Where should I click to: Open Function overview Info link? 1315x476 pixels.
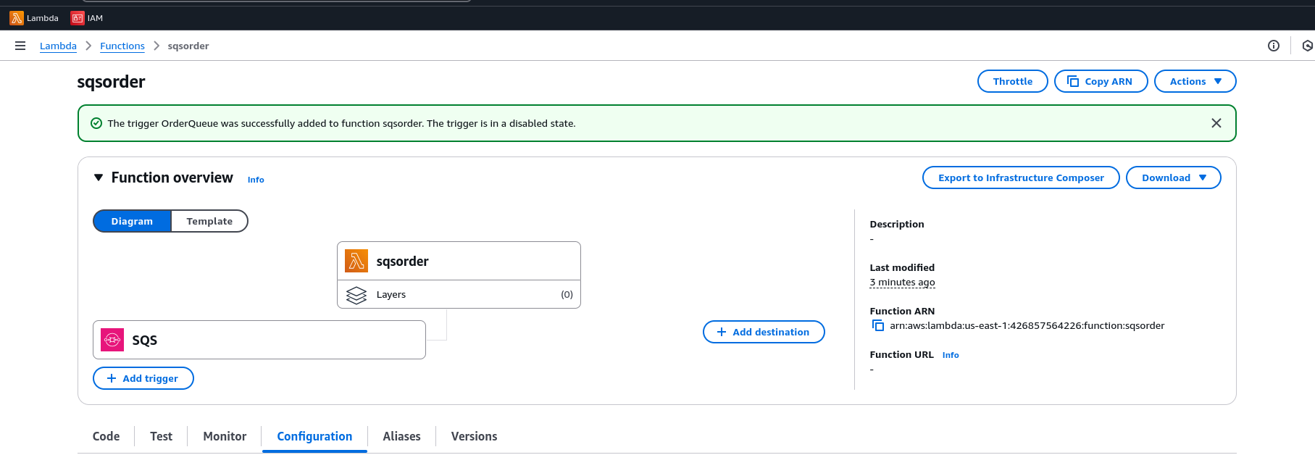click(256, 180)
